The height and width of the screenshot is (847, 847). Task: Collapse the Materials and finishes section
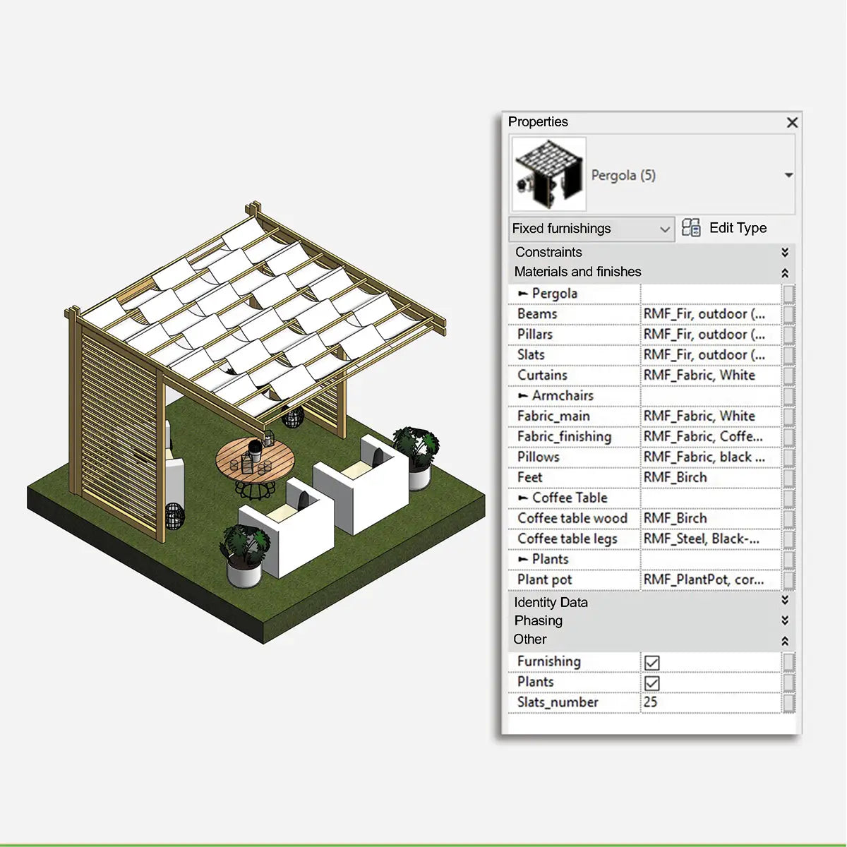point(784,272)
